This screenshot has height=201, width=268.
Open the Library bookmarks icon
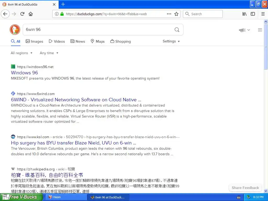point(244,14)
